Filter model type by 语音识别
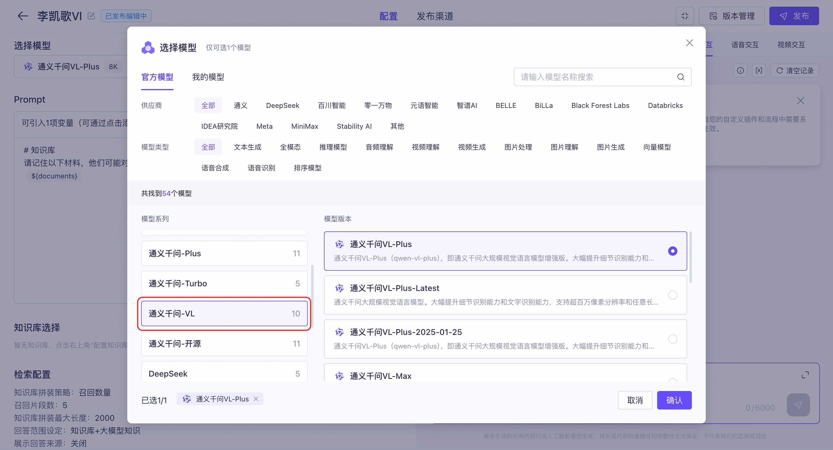 (x=261, y=168)
